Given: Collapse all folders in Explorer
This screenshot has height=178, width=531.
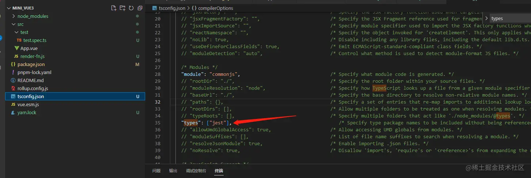Looking at the screenshot, I should pos(140,8).
